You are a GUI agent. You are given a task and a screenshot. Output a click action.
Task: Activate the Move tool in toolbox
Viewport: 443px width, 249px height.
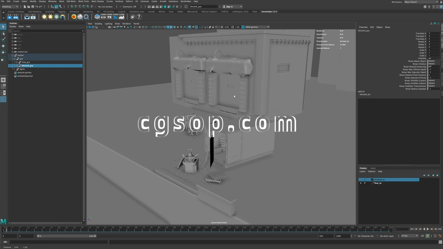click(x=3, y=46)
